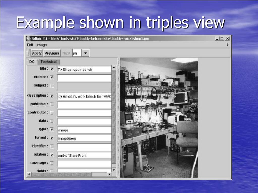258x193 pixels.
Task: Switch to the DC tab
Action: pyautogui.click(x=32, y=62)
